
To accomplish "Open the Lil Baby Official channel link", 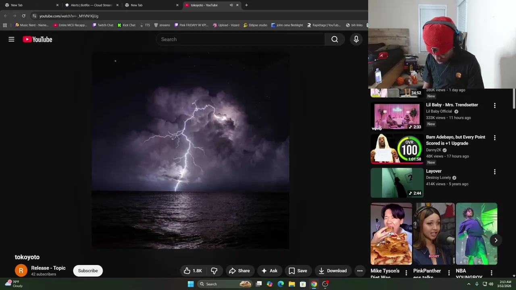I will pyautogui.click(x=439, y=111).
